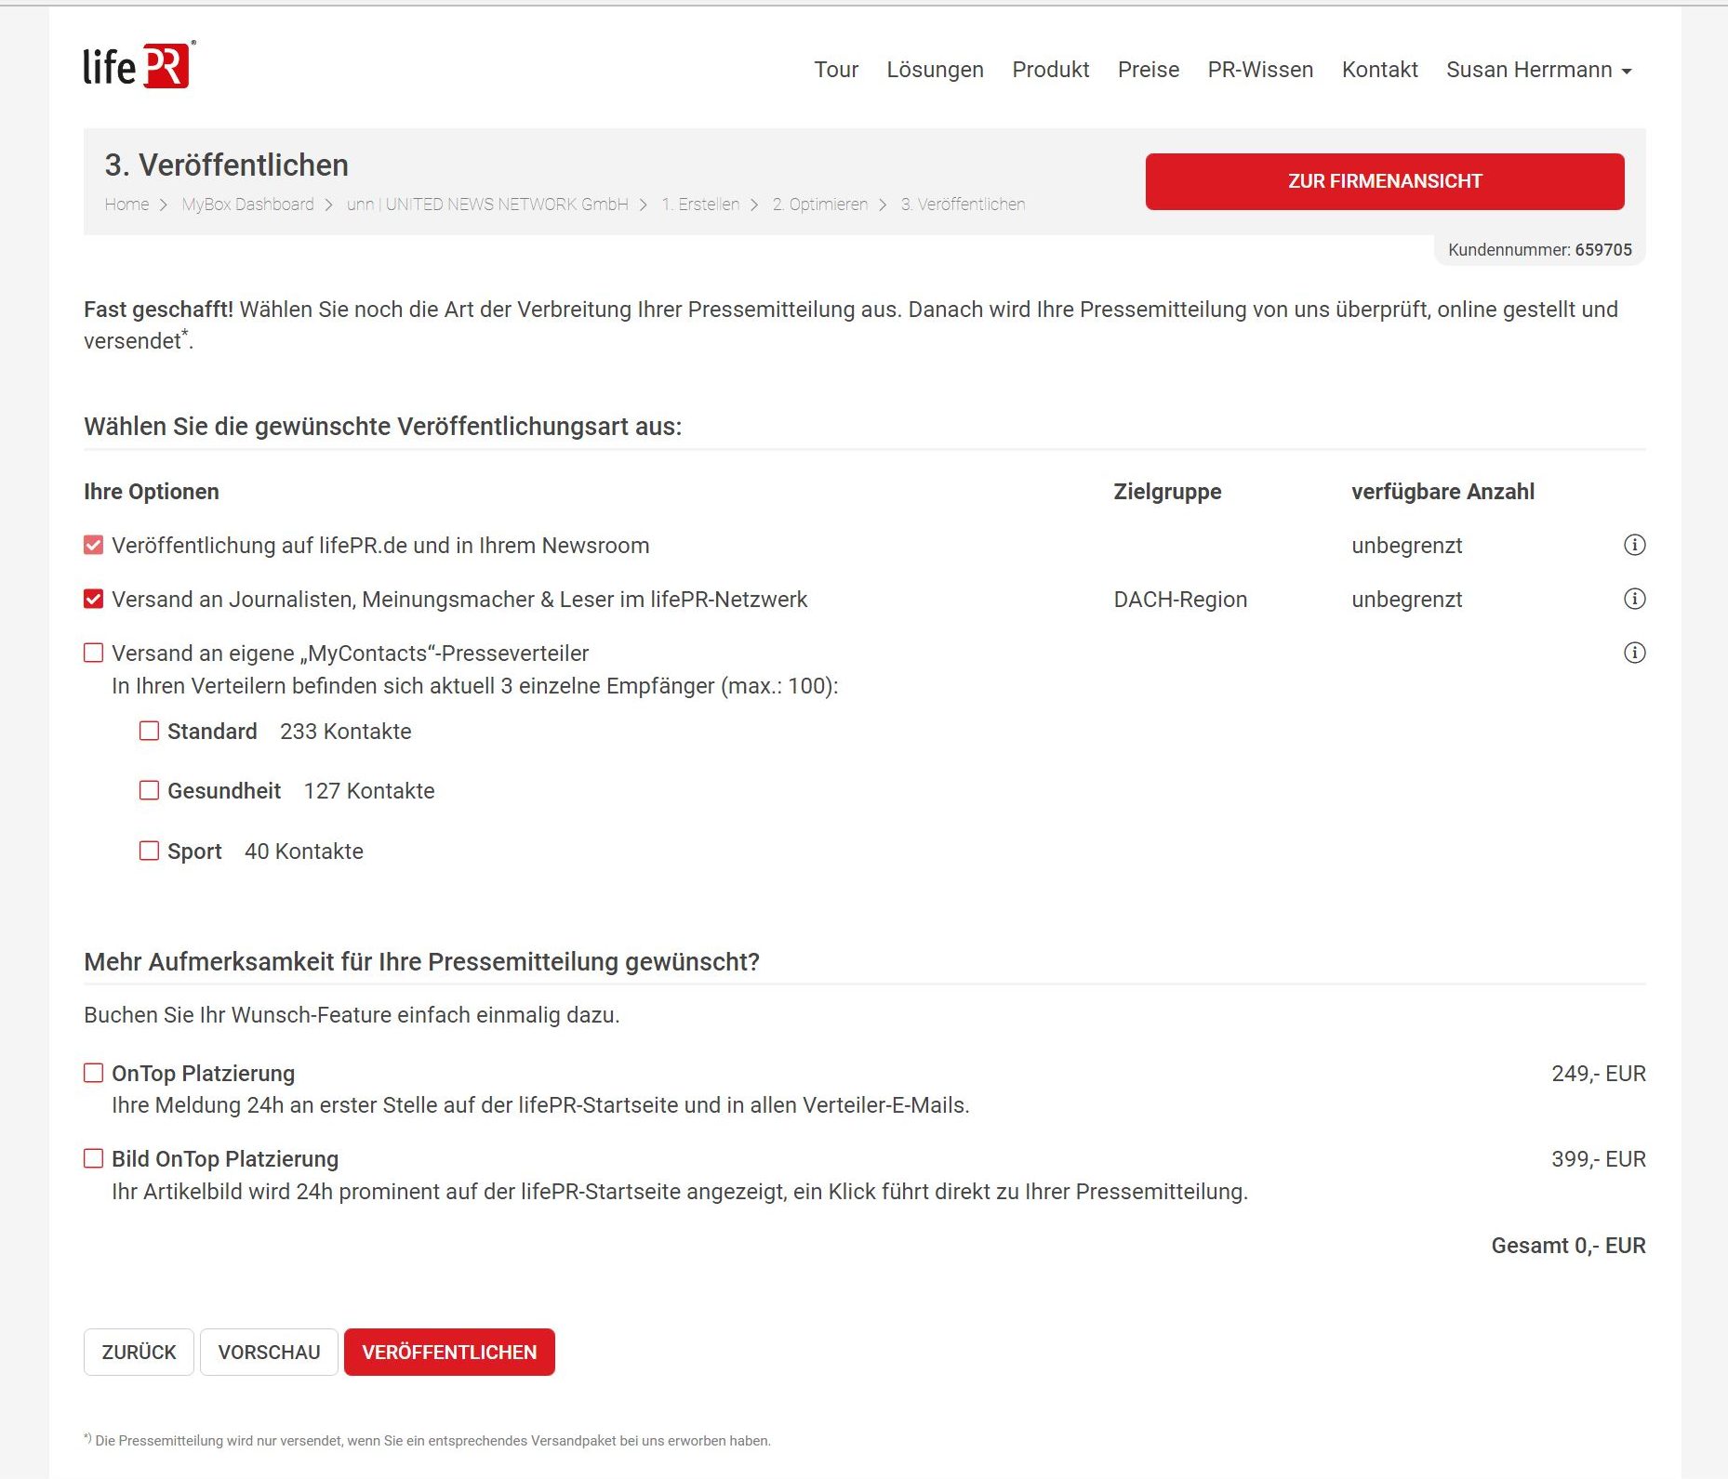The image size is (1728, 1479).
Task: Open MyBox Dashboard breadcrumb link
Action: pos(247,205)
